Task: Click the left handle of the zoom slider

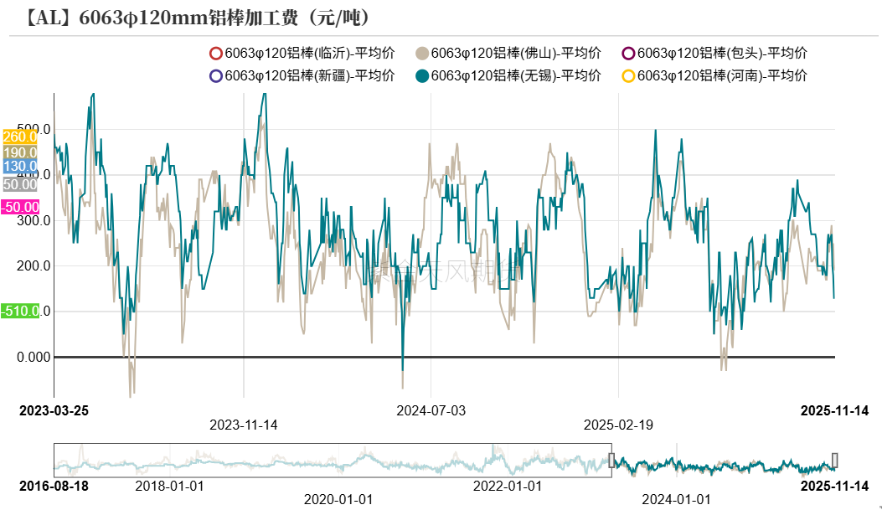Action: click(x=611, y=460)
